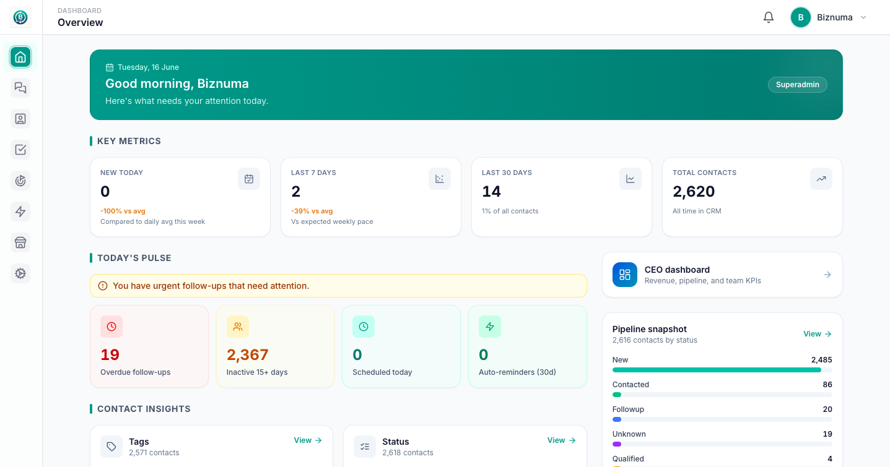Viewport: 890px width, 467px height.
Task: Open the Inactive 15+ days card showing 2,367
Action: (x=275, y=346)
